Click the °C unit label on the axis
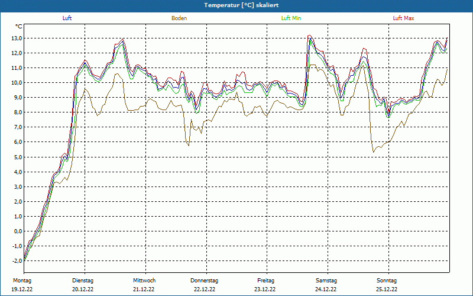Screen dimensions: 473x296 tap(19, 27)
